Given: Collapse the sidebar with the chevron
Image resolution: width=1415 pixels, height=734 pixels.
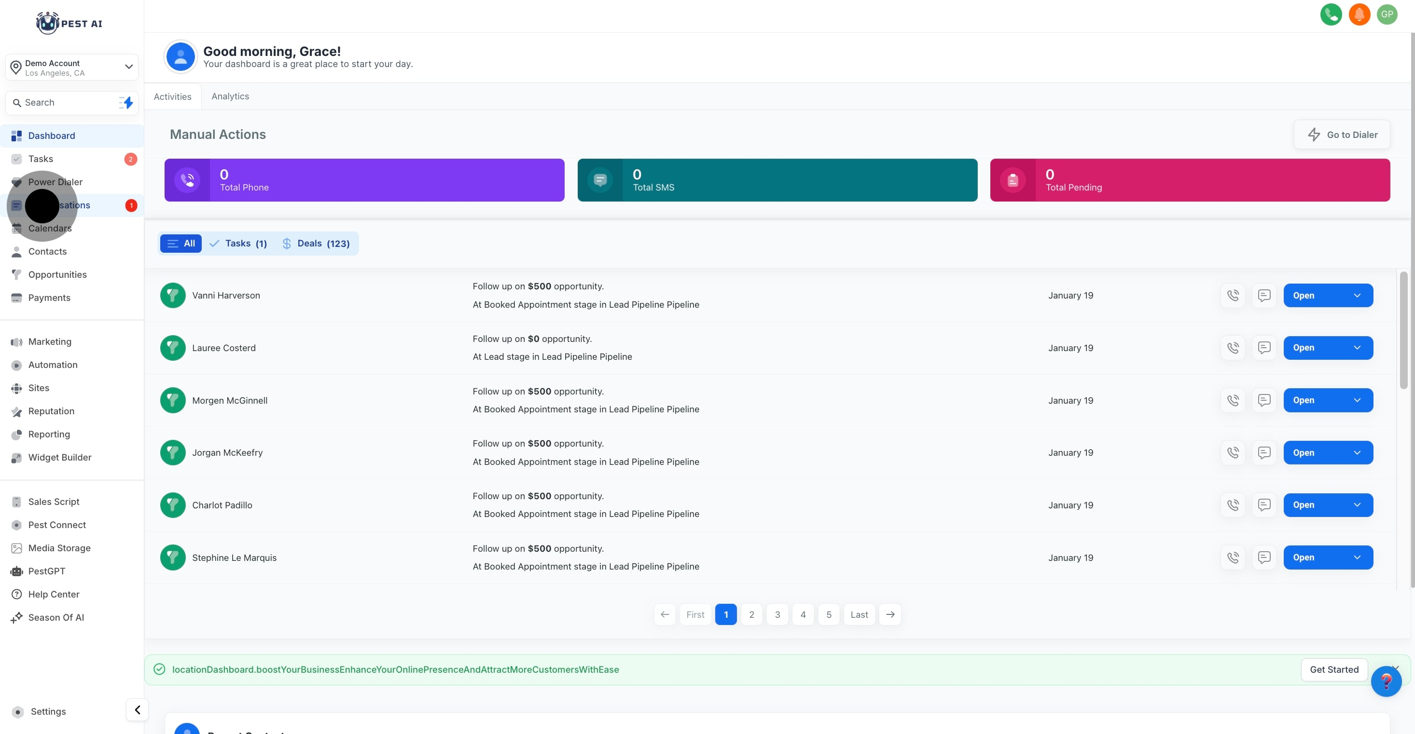Looking at the screenshot, I should 138,709.
